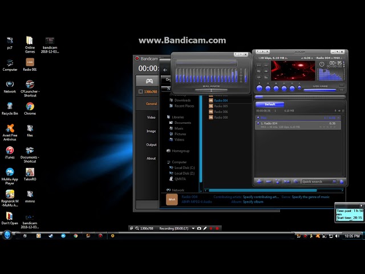Click 'Specify the genre of music' link
This screenshot has width=365, height=274.
(310, 197)
